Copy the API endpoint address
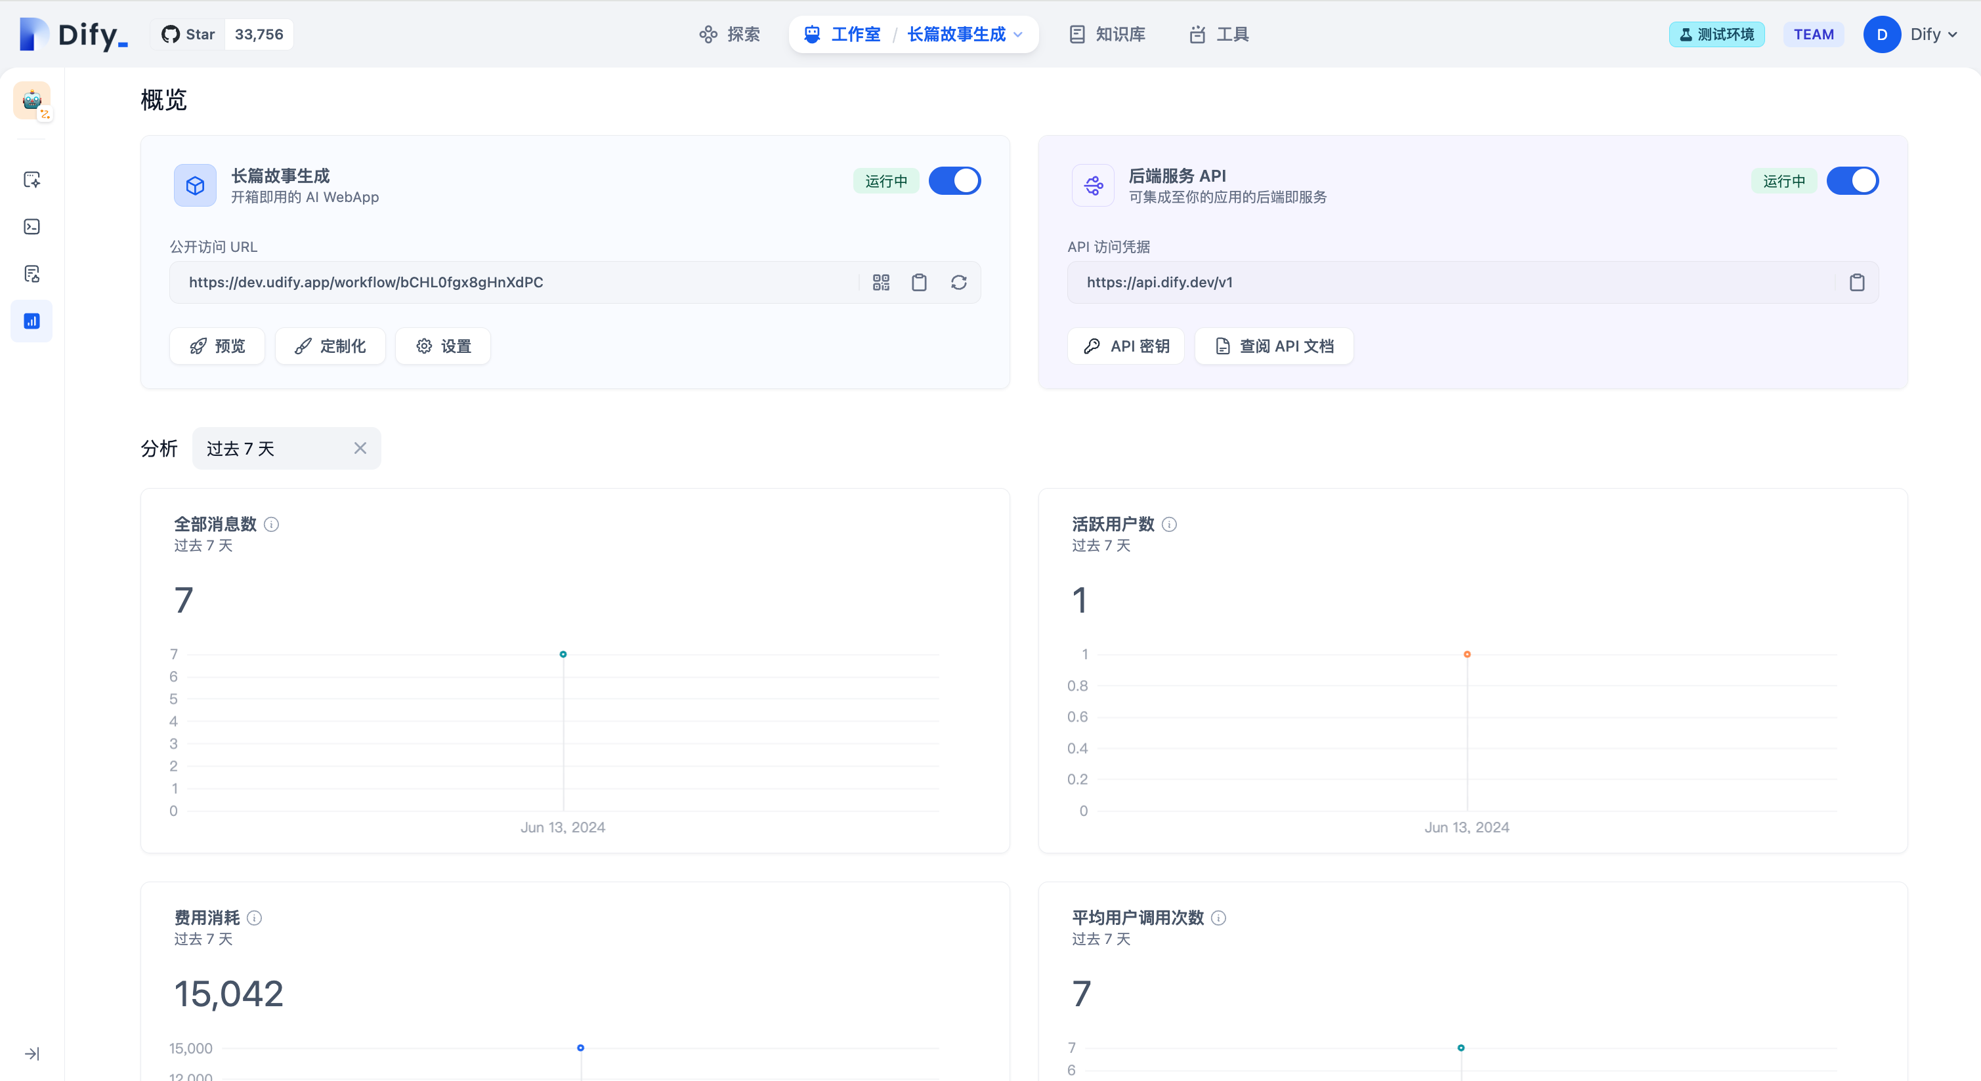 click(x=1856, y=282)
